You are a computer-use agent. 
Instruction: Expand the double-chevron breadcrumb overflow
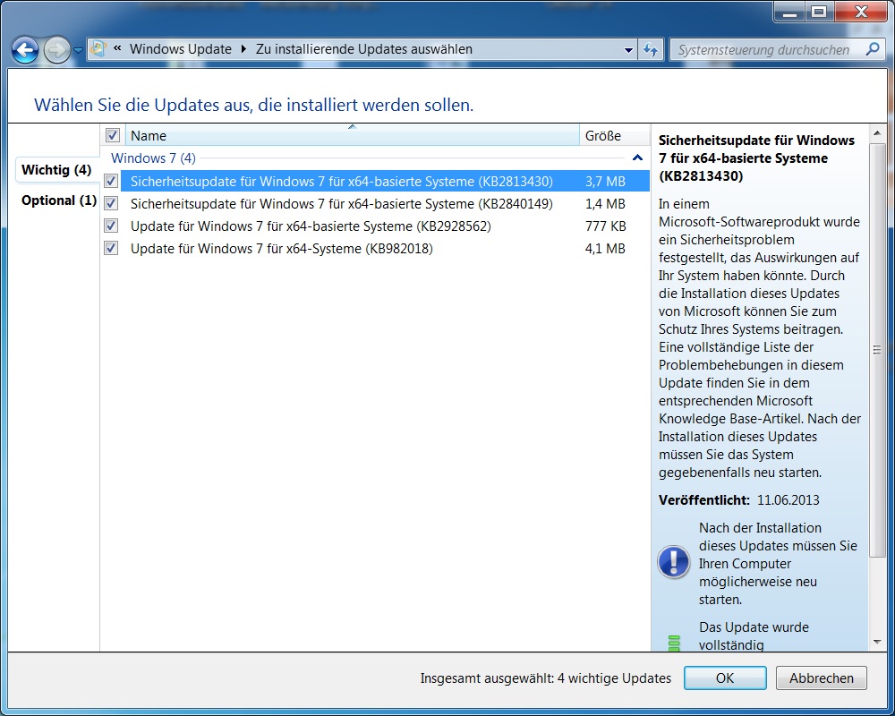tap(117, 48)
